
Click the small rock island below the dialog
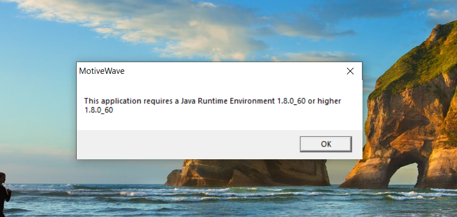[x=248, y=173]
